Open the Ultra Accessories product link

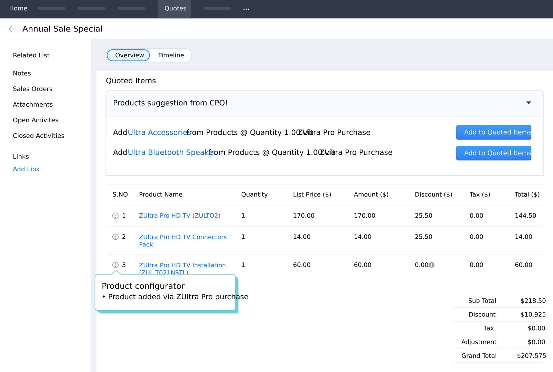[159, 133]
